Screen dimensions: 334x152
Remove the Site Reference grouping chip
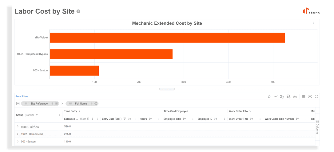coord(57,104)
